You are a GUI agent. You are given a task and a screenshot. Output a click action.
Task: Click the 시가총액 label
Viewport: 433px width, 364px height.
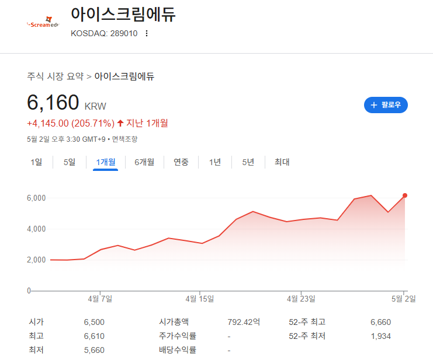coord(174,322)
